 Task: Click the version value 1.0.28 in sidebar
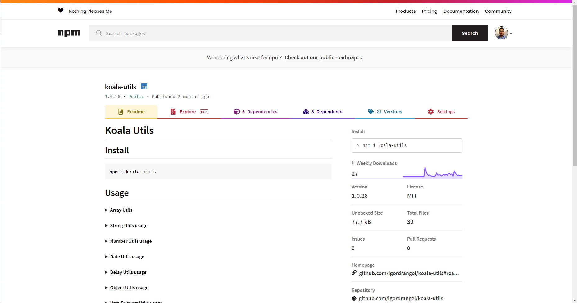click(360, 196)
